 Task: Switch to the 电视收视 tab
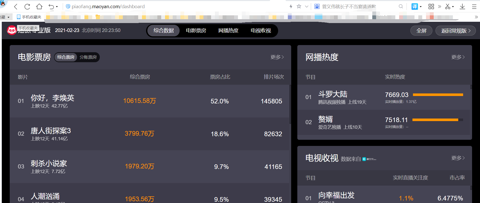pyautogui.click(x=261, y=30)
